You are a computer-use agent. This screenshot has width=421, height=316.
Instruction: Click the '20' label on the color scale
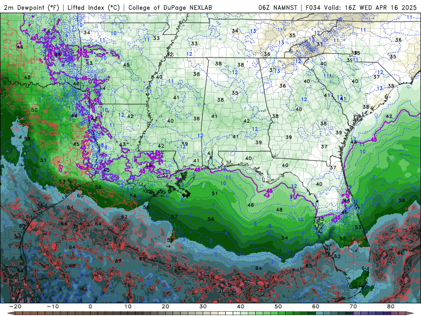point(165,307)
